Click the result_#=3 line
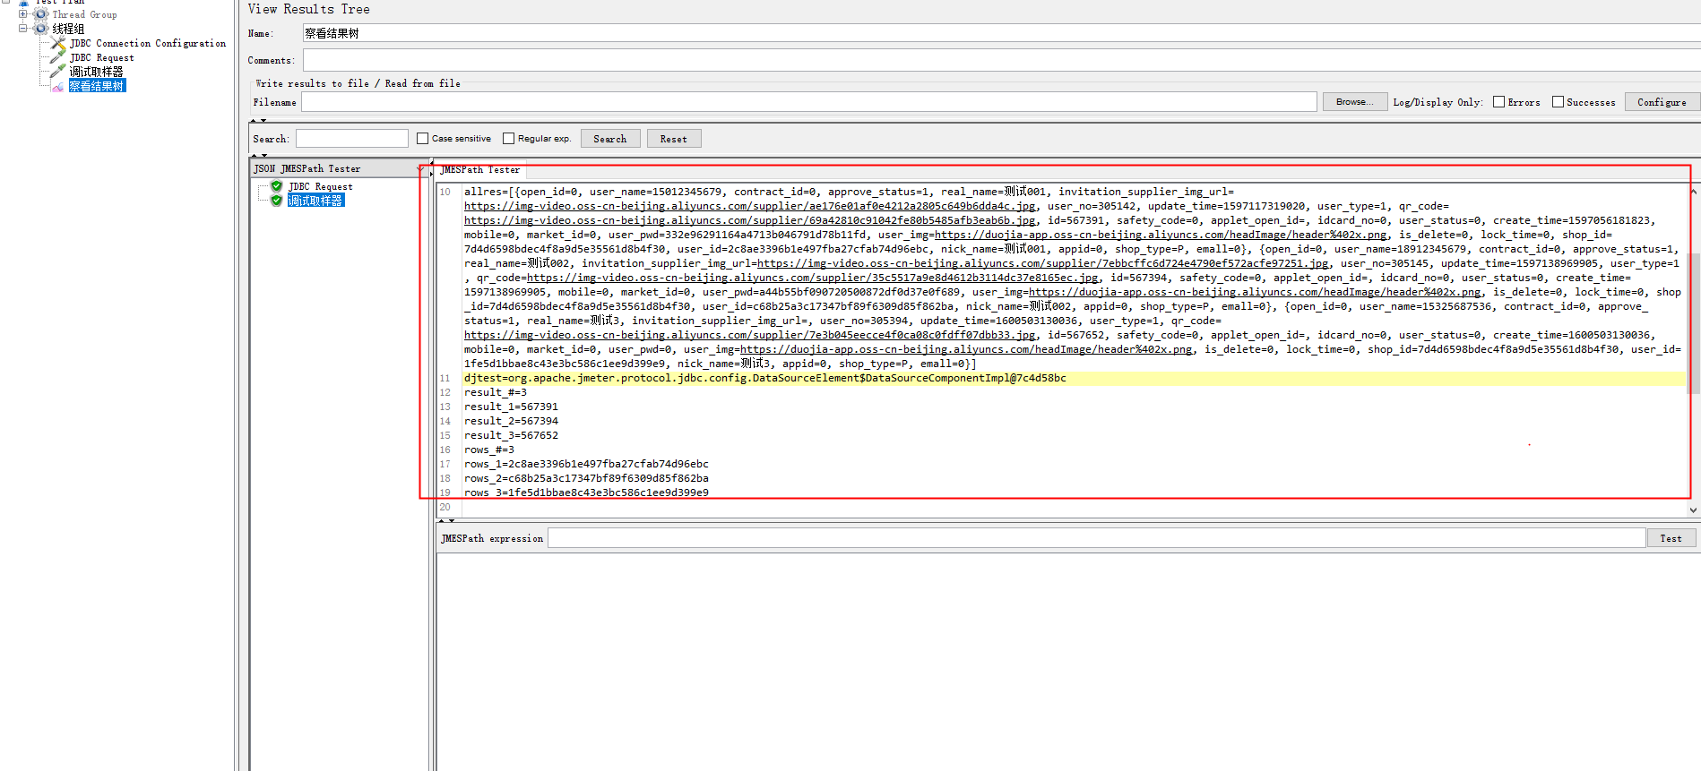Viewport: 1701px width, 771px height. coord(496,392)
